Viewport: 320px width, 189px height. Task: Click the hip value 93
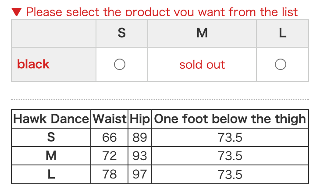[x=140, y=156]
